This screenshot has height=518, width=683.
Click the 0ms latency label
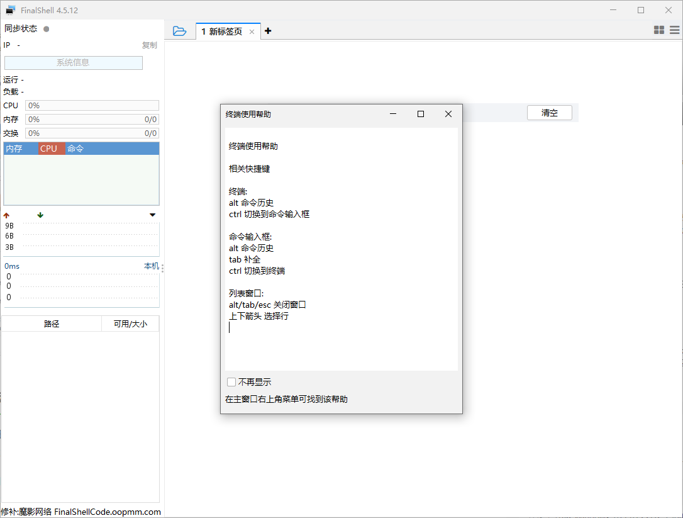coord(12,266)
